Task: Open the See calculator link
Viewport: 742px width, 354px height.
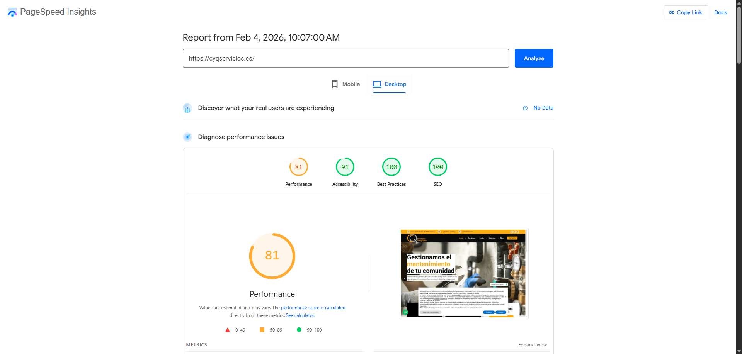Action: pos(300,315)
